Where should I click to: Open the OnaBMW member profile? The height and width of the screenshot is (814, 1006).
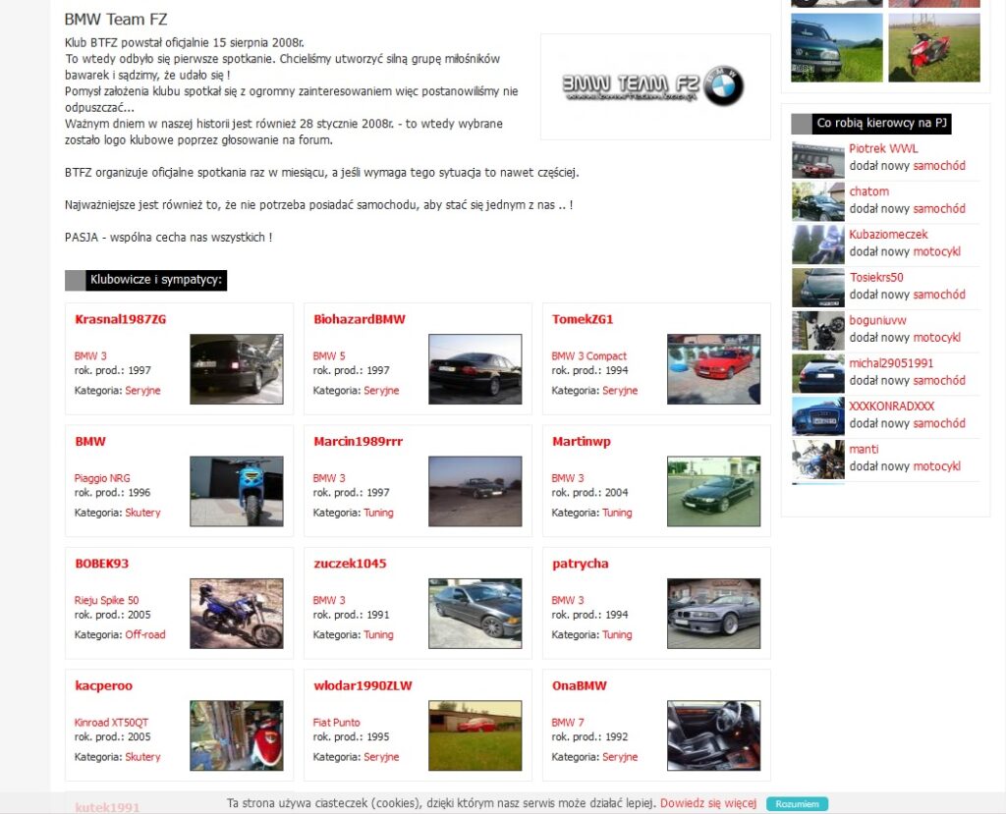(x=579, y=685)
